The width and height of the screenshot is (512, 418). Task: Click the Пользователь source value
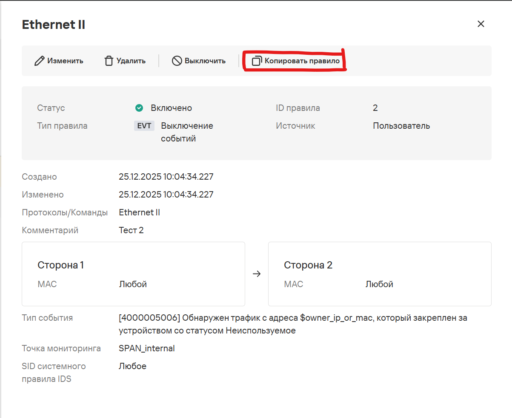point(401,126)
